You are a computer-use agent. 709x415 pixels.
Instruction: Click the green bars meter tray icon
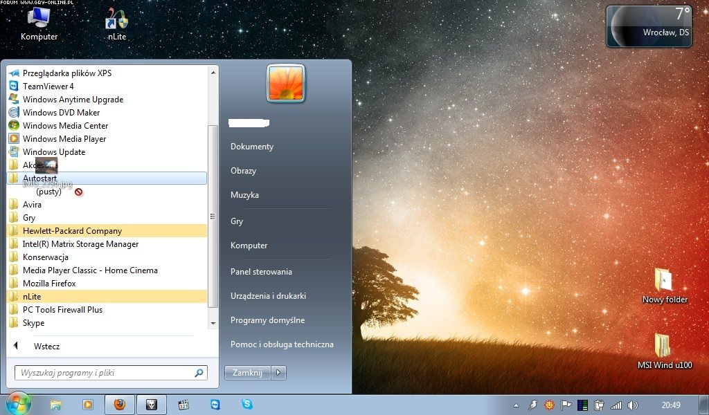point(583,405)
